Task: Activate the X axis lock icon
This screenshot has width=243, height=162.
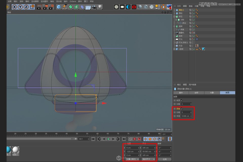Action: click(x=14, y=7)
